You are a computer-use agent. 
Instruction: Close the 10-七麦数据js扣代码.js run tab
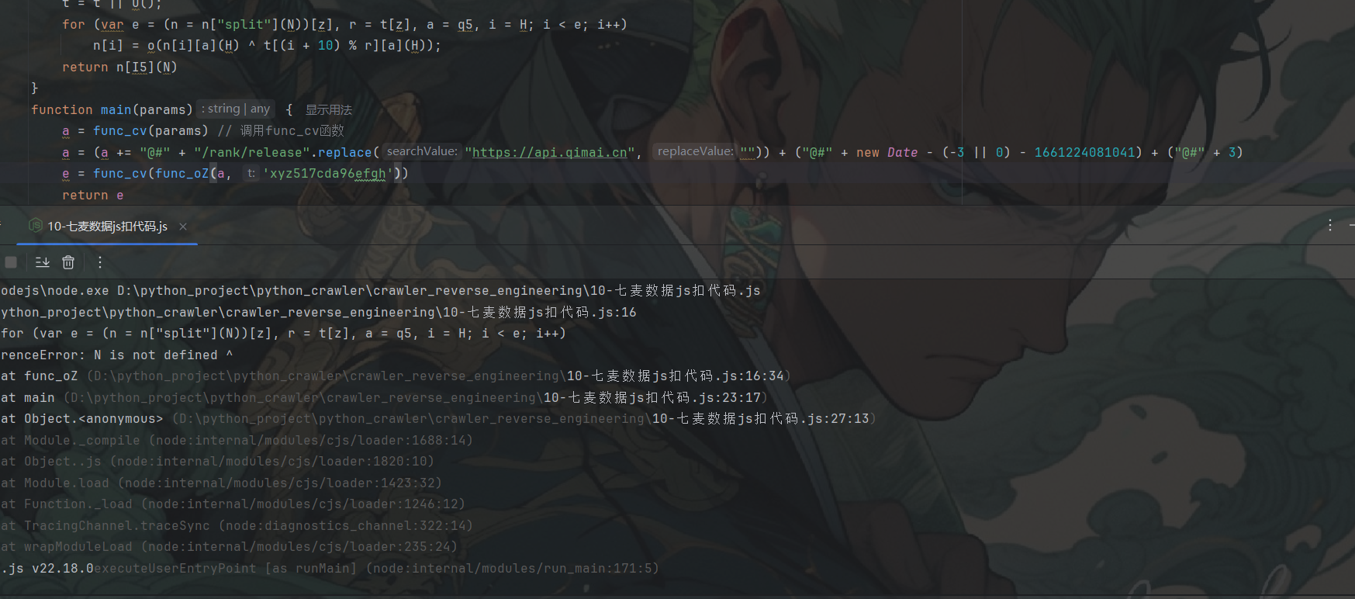click(183, 227)
